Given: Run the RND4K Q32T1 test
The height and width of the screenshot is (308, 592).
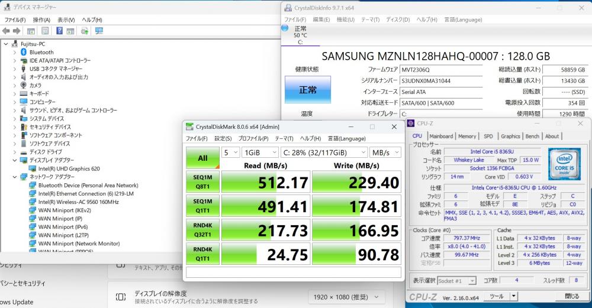Looking at the screenshot, I should tap(202, 230).
